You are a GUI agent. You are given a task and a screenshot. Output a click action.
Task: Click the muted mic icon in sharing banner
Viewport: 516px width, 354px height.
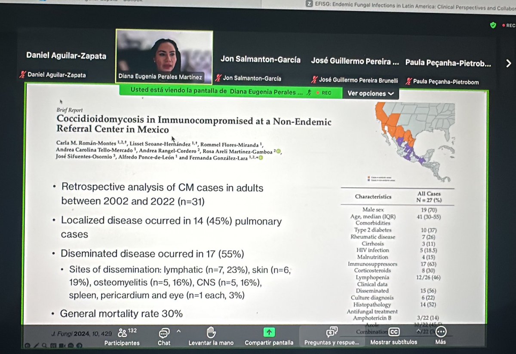click(308, 93)
